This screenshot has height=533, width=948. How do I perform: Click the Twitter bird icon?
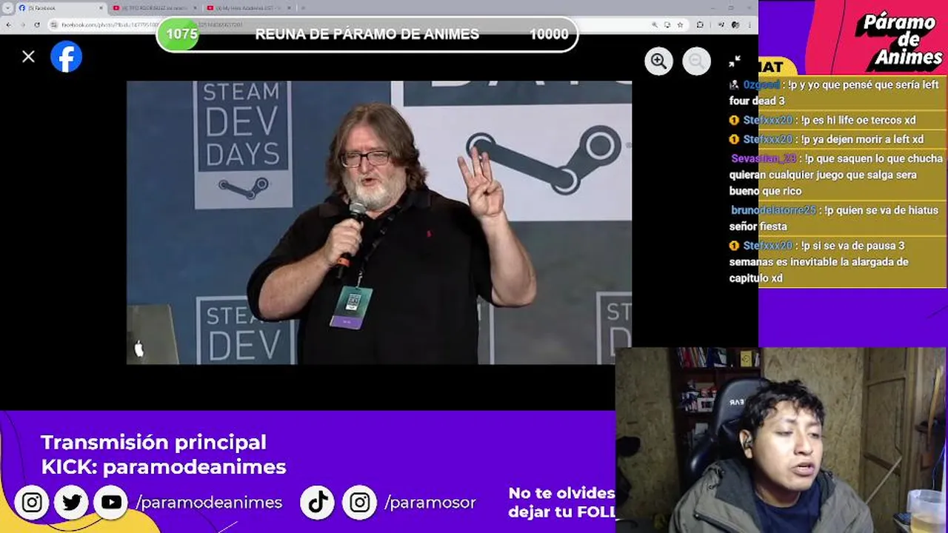click(x=72, y=503)
